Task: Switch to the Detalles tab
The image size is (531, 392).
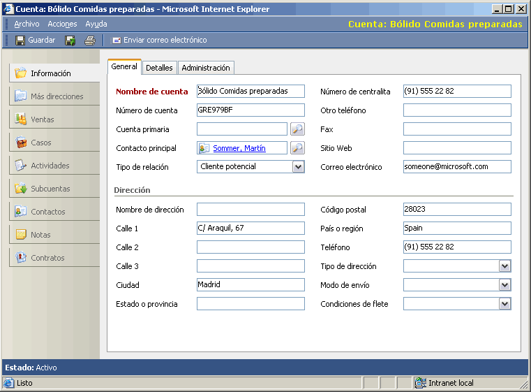Action: 159,68
